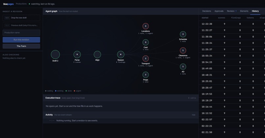Sort history by scenes column
Image resolution: width=265 pixels, height=138 pixels.
pyautogui.click(x=222, y=18)
